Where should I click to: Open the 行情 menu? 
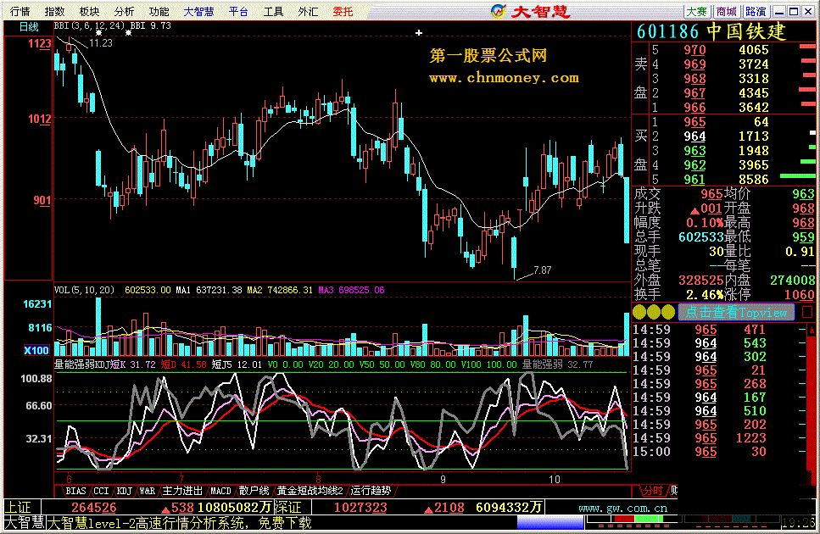(x=20, y=11)
